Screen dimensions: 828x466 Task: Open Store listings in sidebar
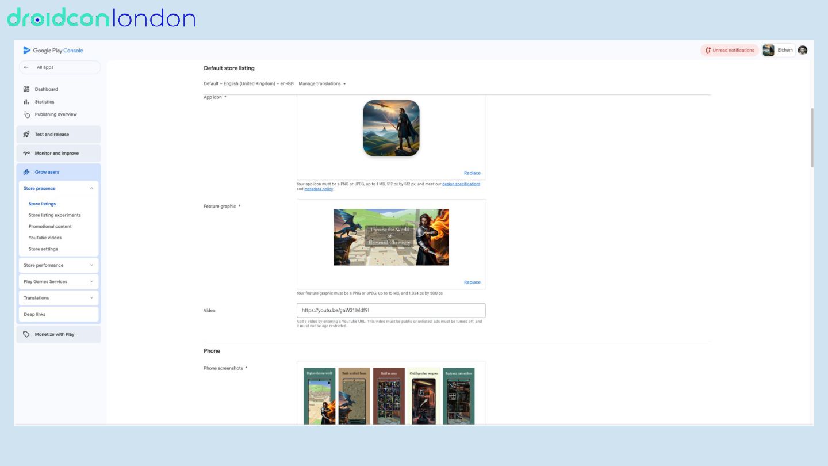[x=43, y=204]
